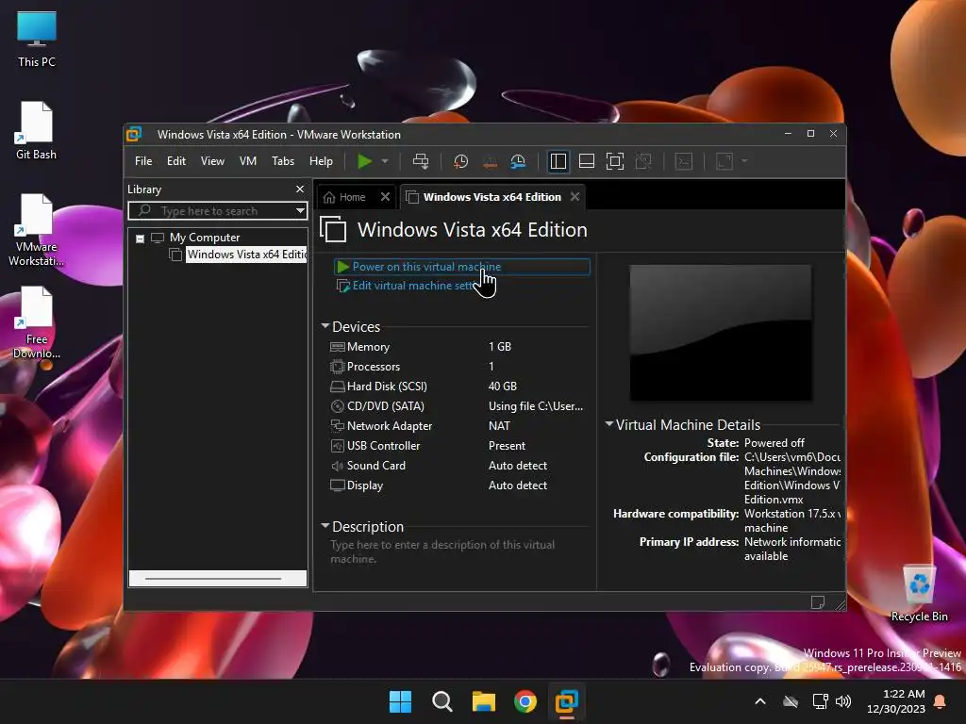Open the Windows Start button
966x724 pixels.
click(400, 701)
